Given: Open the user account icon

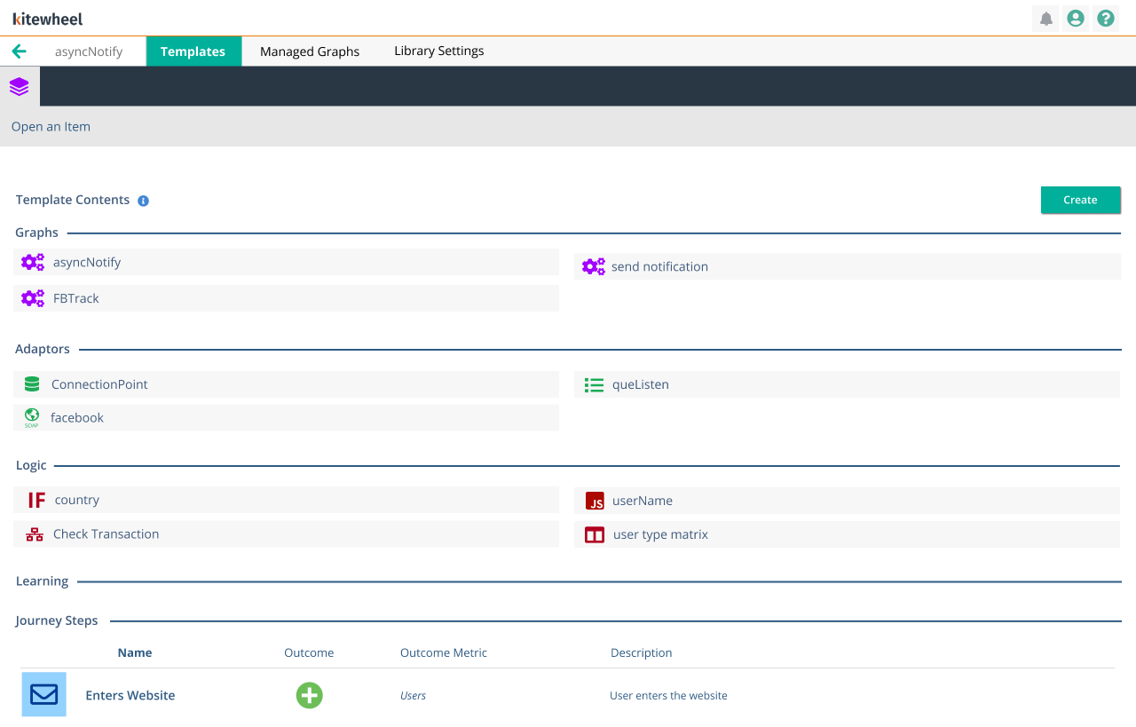Looking at the screenshot, I should pyautogui.click(x=1075, y=18).
